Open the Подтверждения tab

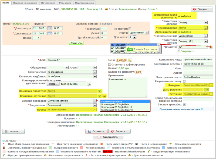(84, 3)
